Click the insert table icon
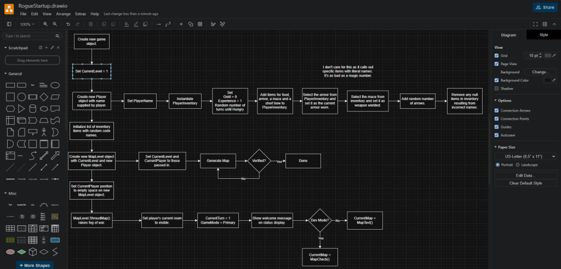The height and width of the screenshot is (269, 561). [x=200, y=24]
